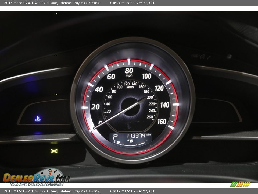Image resolution: width=258 pixels, height=194 pixels.
Task: Click the 2015 Mazda MAZDA3 i SV title text at top
Action: coord(31,3)
